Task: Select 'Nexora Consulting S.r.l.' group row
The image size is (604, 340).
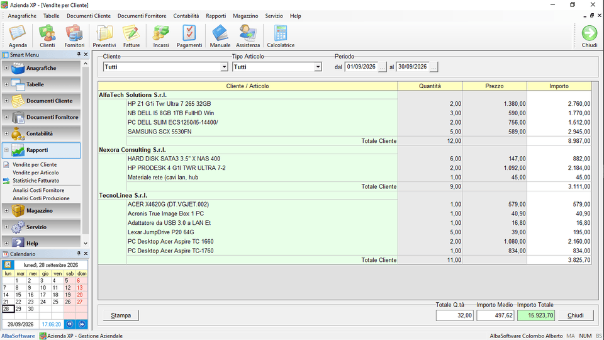Action: [344, 150]
